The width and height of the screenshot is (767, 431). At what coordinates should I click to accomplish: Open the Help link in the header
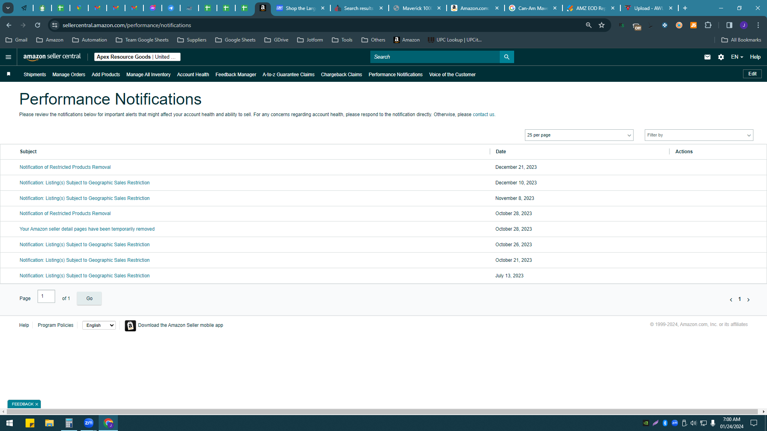click(755, 57)
